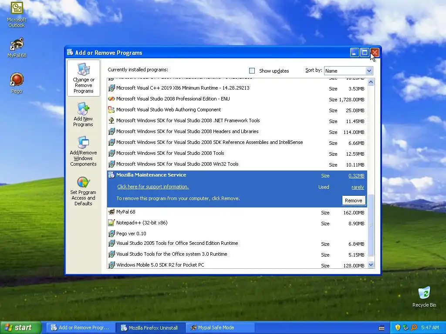Select the MyPal 68 desktop shortcut
The image size is (446, 334).
pyautogui.click(x=17, y=48)
